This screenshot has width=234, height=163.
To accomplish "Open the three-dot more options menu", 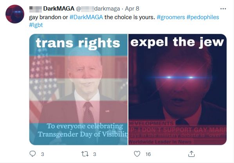I will 223,9.
